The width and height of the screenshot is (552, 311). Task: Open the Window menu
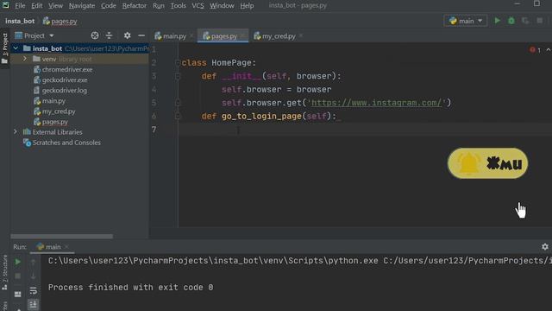pyautogui.click(x=222, y=6)
